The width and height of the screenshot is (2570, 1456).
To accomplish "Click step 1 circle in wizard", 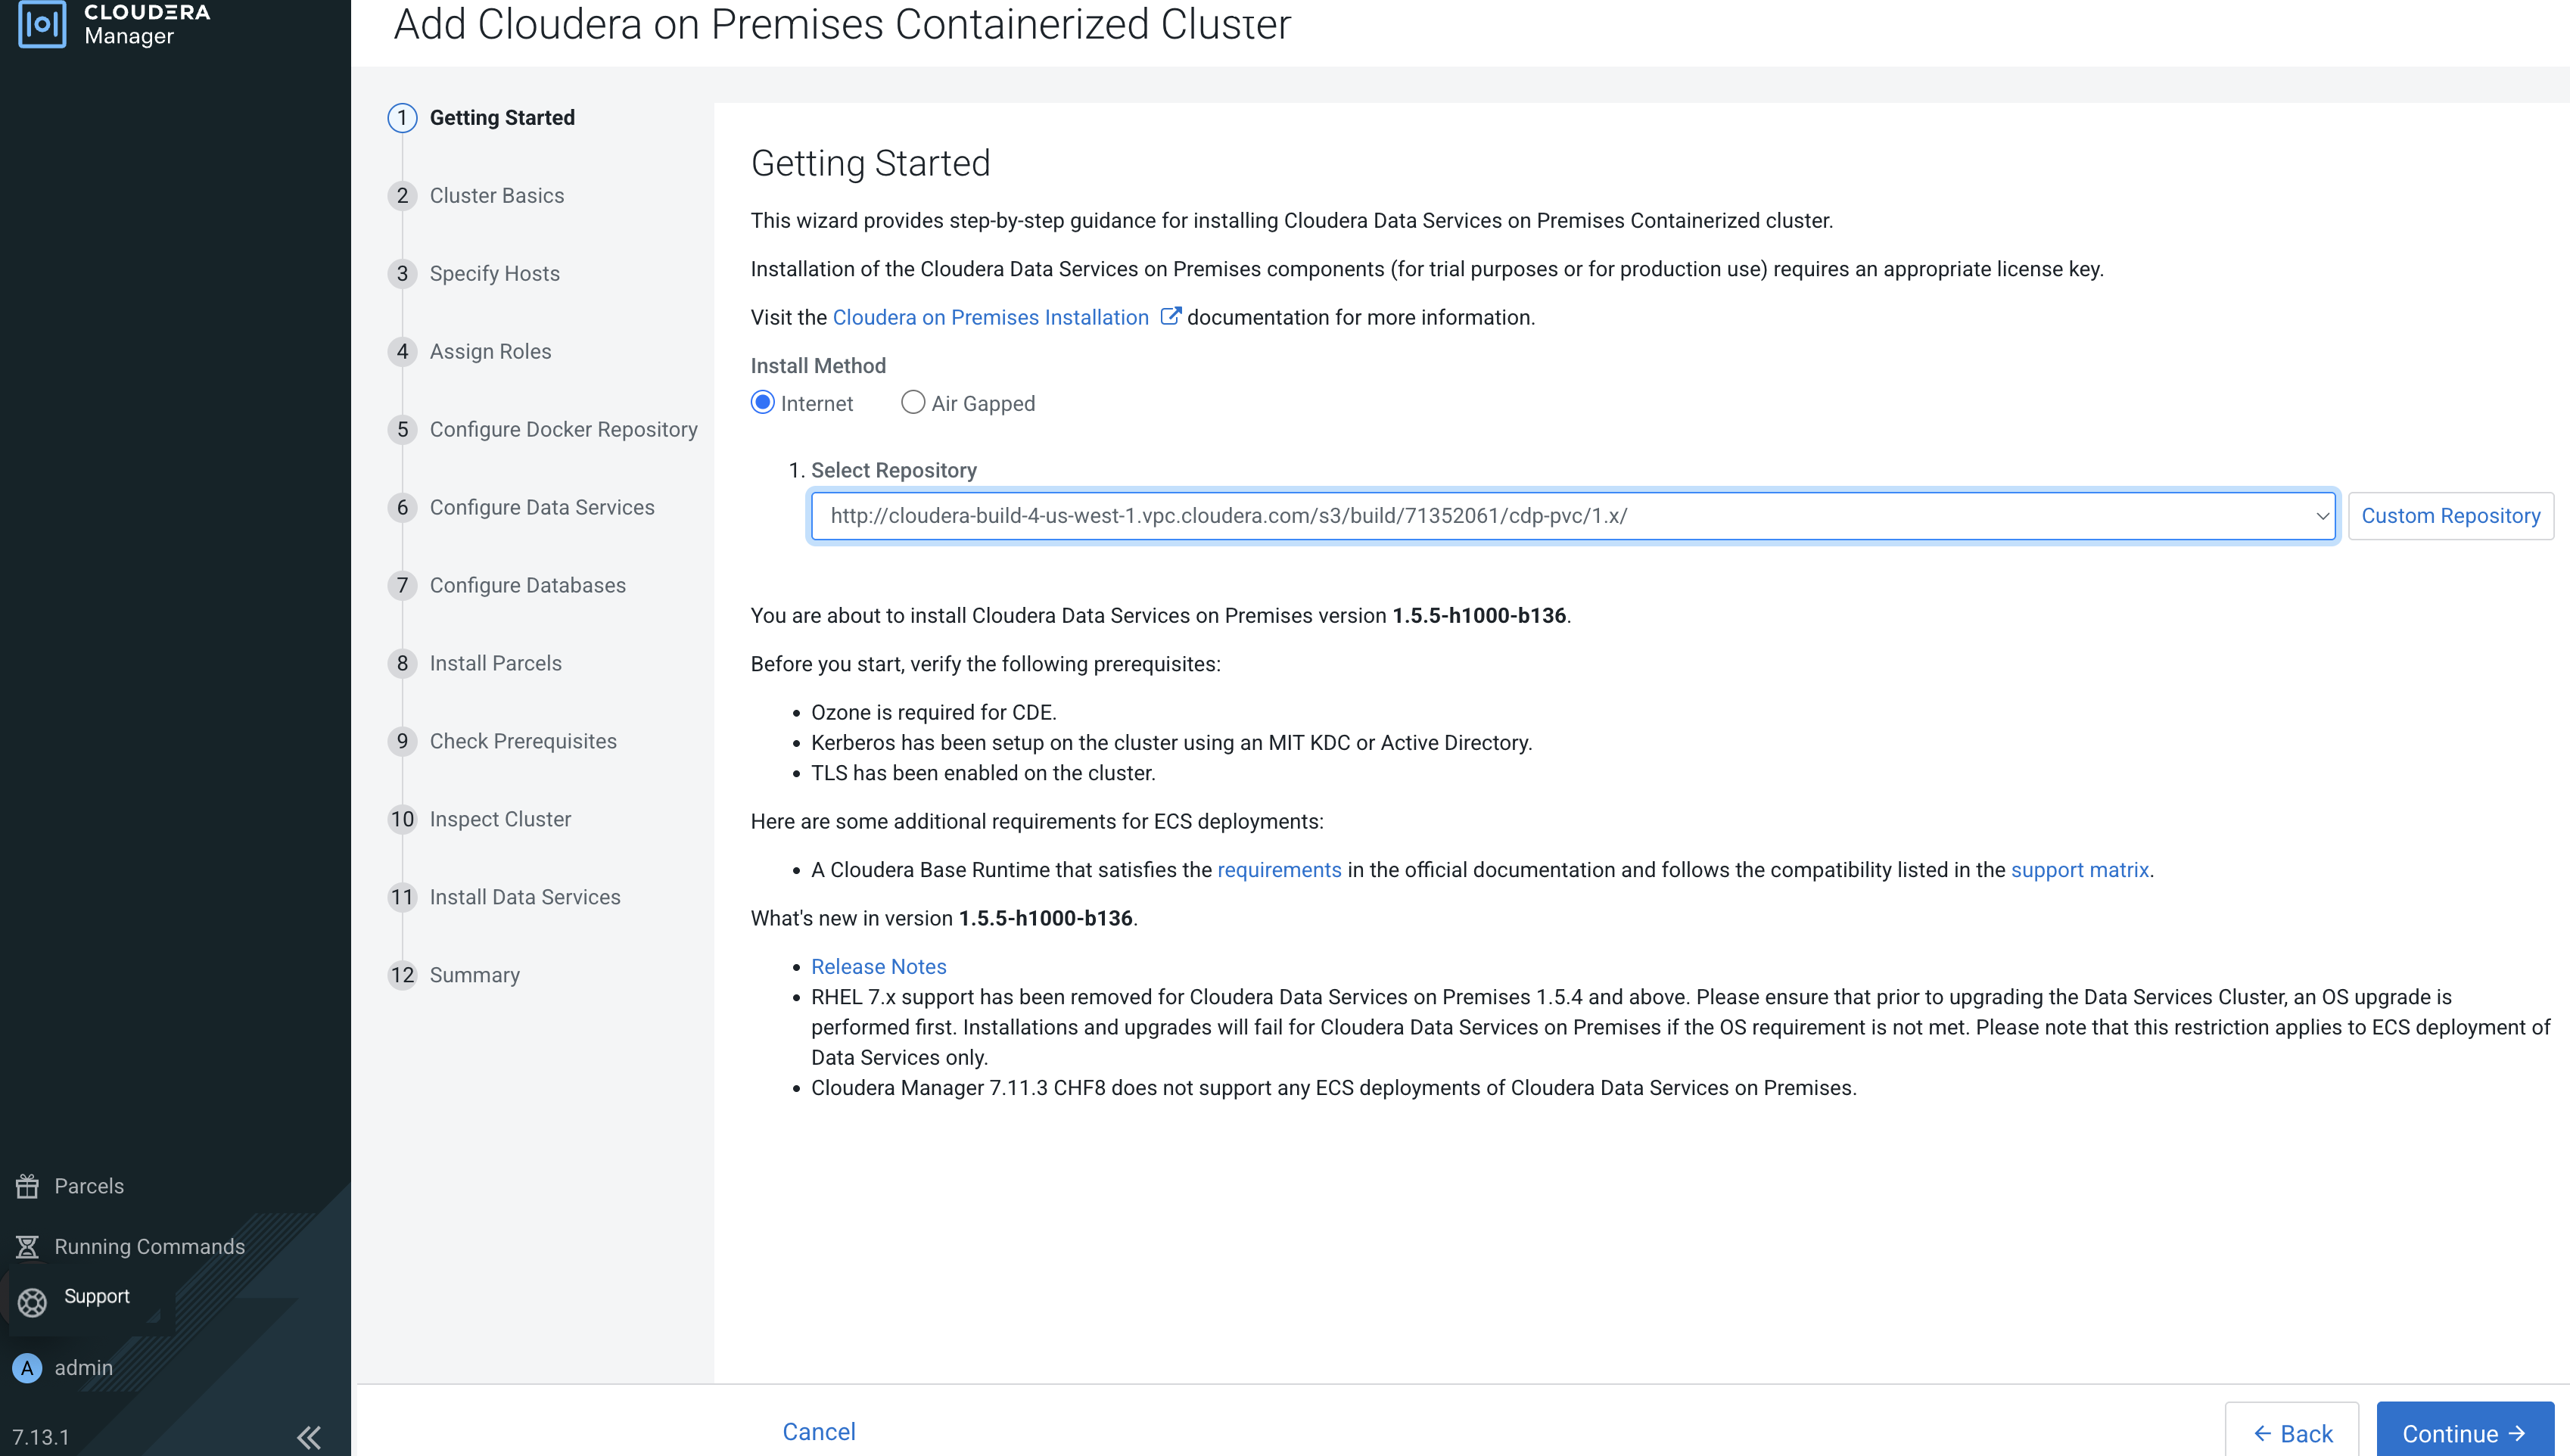I will (x=402, y=118).
